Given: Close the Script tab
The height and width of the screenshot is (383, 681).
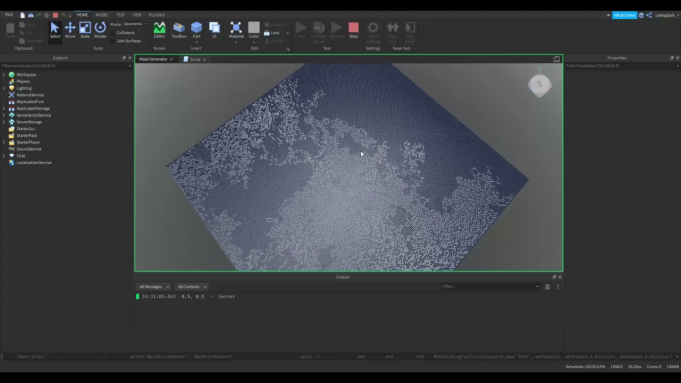Looking at the screenshot, I should [x=204, y=59].
